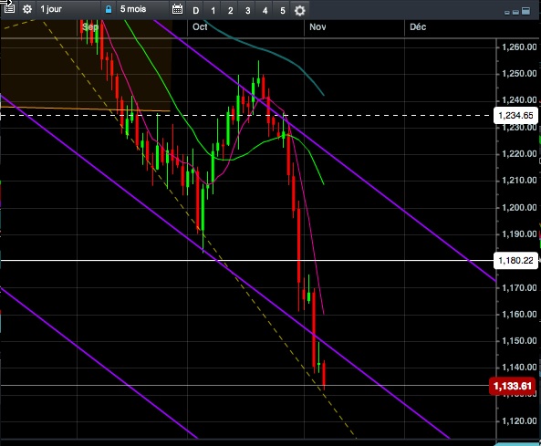Click the 1,250.00 price axis label
This screenshot has height=446, width=541.
click(519, 74)
